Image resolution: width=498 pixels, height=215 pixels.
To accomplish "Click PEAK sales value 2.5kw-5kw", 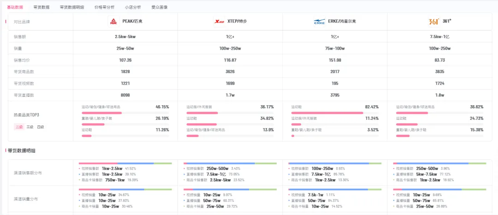I will 125,37.
